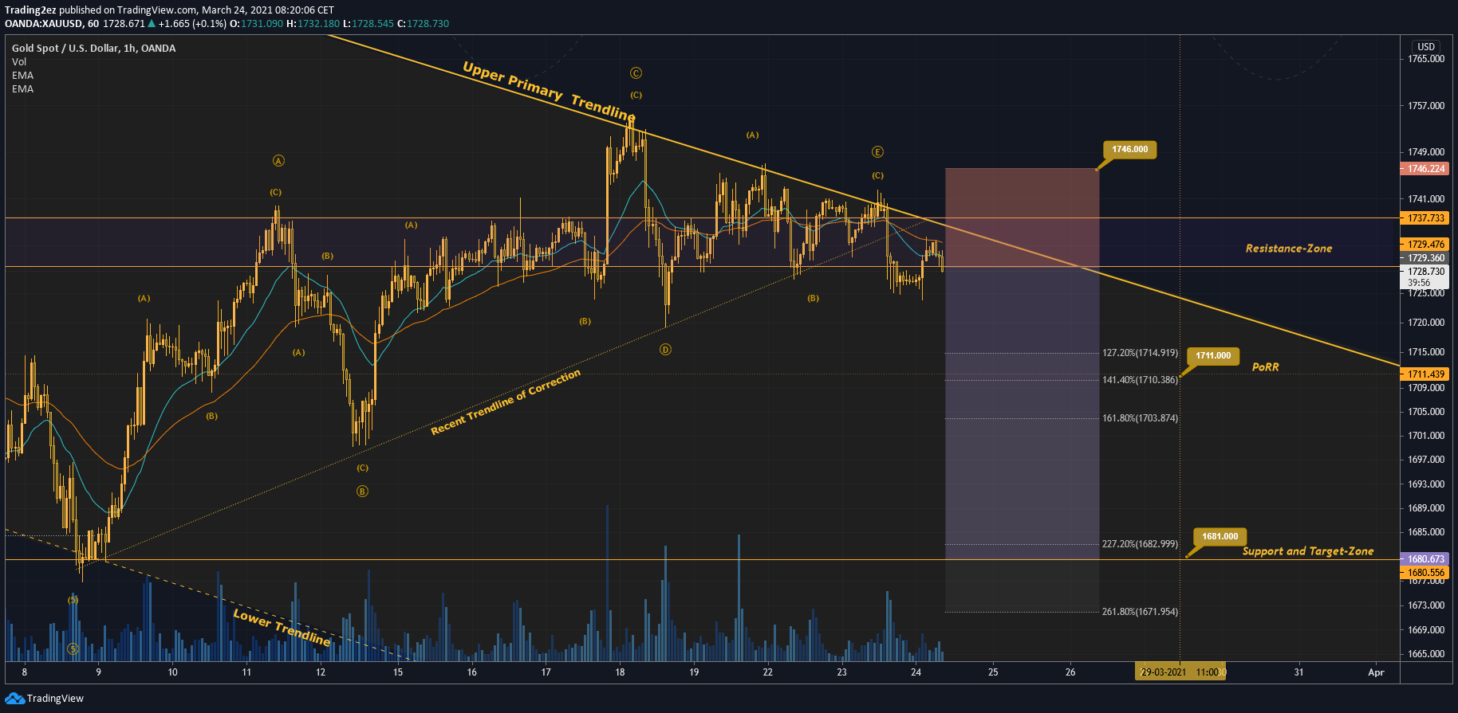This screenshot has height=713, width=1458.
Task: Click the 127.20%(1714.919) Fibonacci level label
Action: pyautogui.click(x=1140, y=353)
